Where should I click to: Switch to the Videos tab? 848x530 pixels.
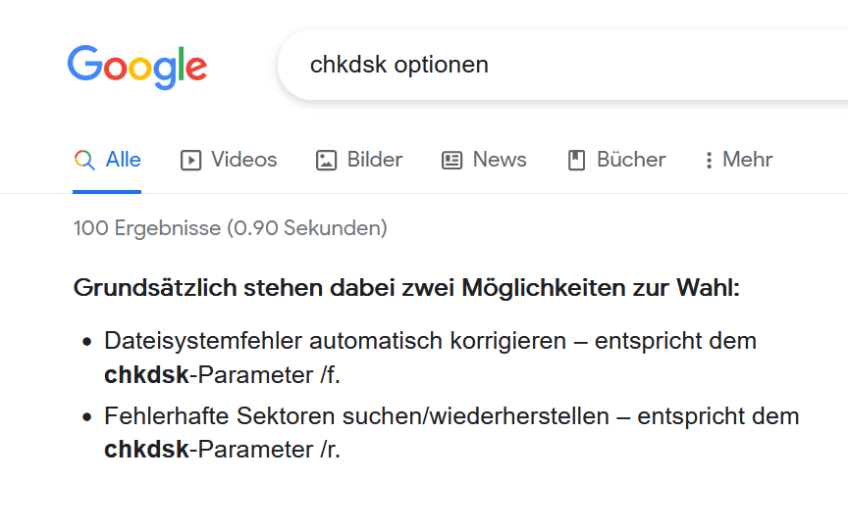tap(244, 160)
